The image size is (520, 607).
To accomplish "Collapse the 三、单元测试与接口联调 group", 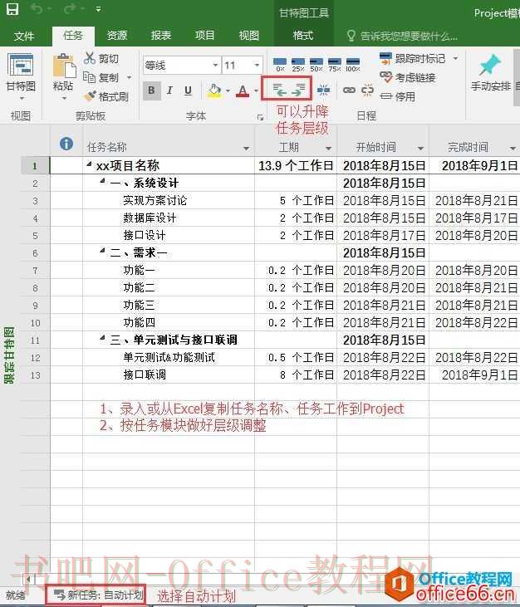I will point(102,338).
